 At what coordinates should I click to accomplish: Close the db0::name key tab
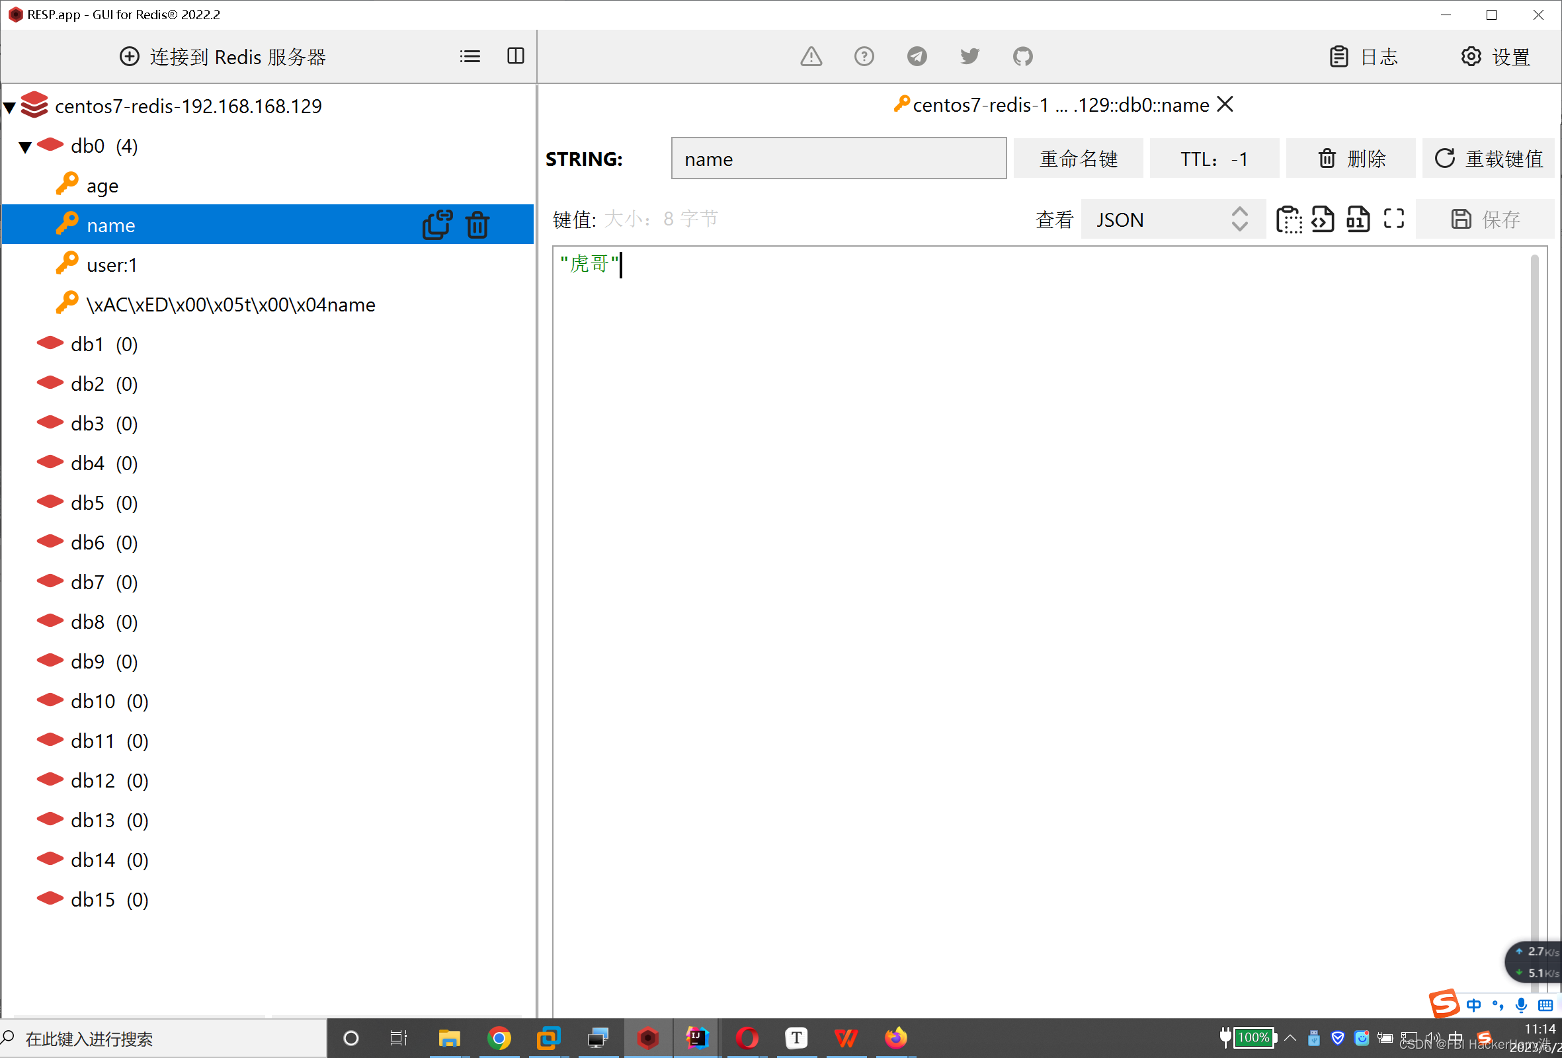point(1225,104)
